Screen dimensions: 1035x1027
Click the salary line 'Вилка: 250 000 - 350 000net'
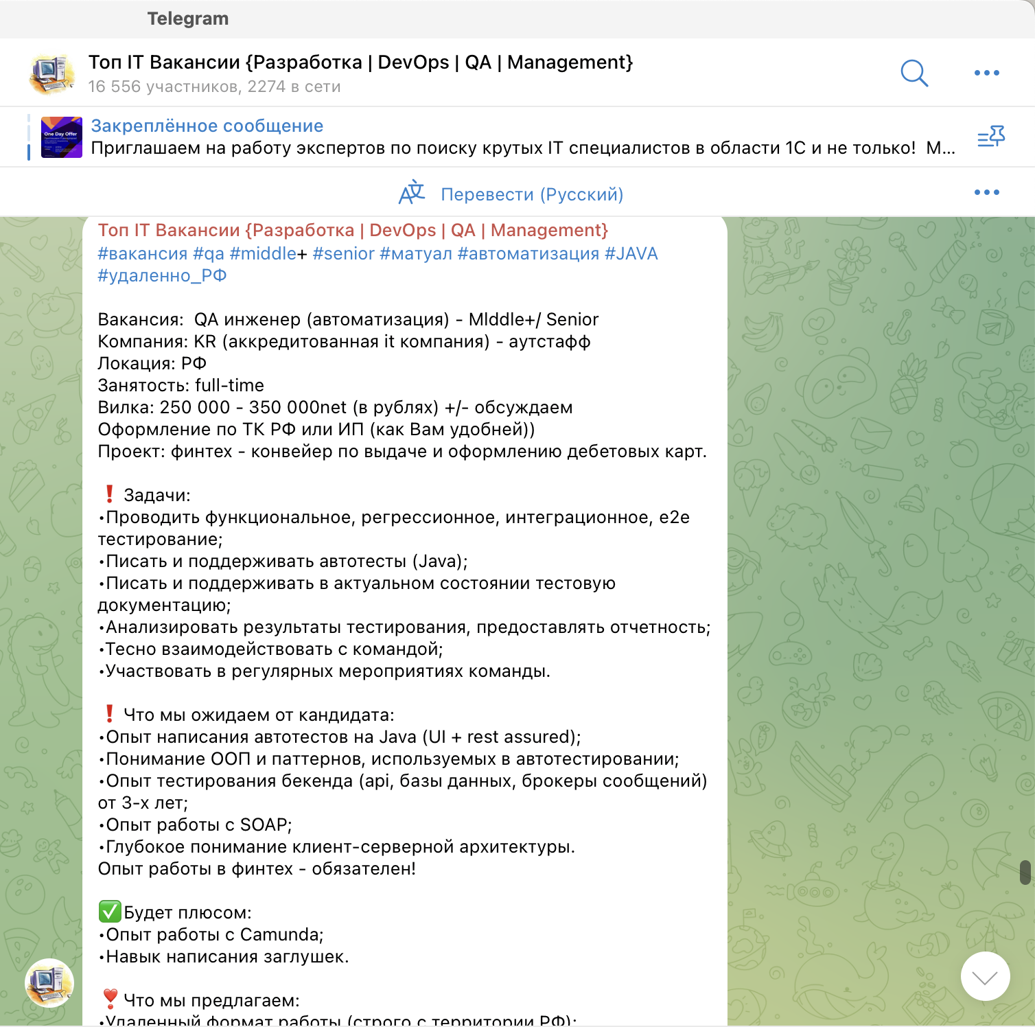(x=335, y=407)
